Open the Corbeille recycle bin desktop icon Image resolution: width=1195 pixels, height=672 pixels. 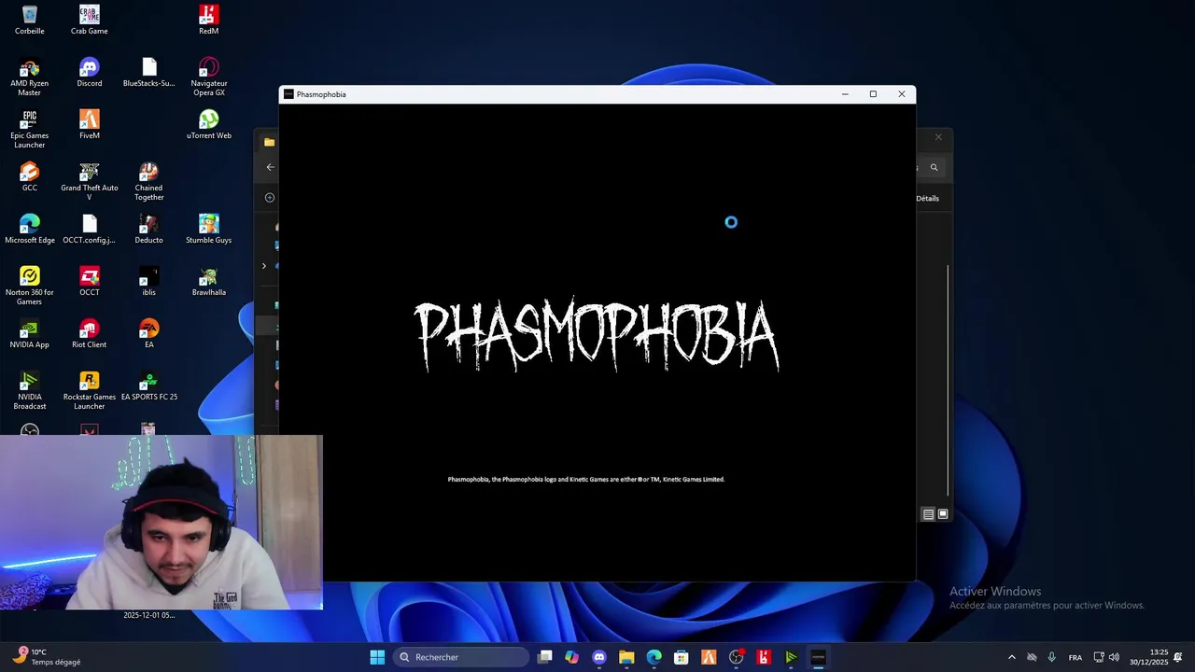point(29,20)
